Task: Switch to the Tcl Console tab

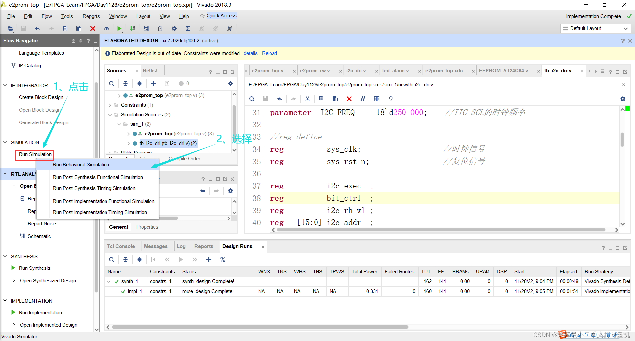Action: click(x=121, y=246)
